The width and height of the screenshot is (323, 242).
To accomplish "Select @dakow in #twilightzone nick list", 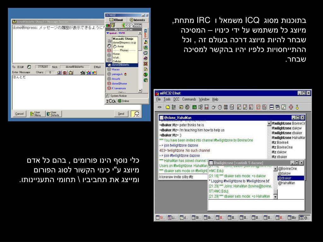I will point(284,173).
